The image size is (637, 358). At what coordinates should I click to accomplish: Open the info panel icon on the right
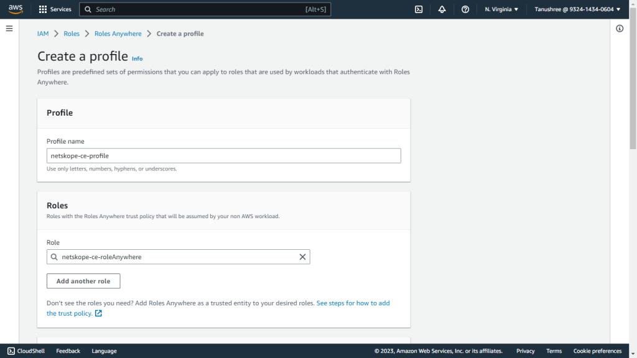coord(619,29)
